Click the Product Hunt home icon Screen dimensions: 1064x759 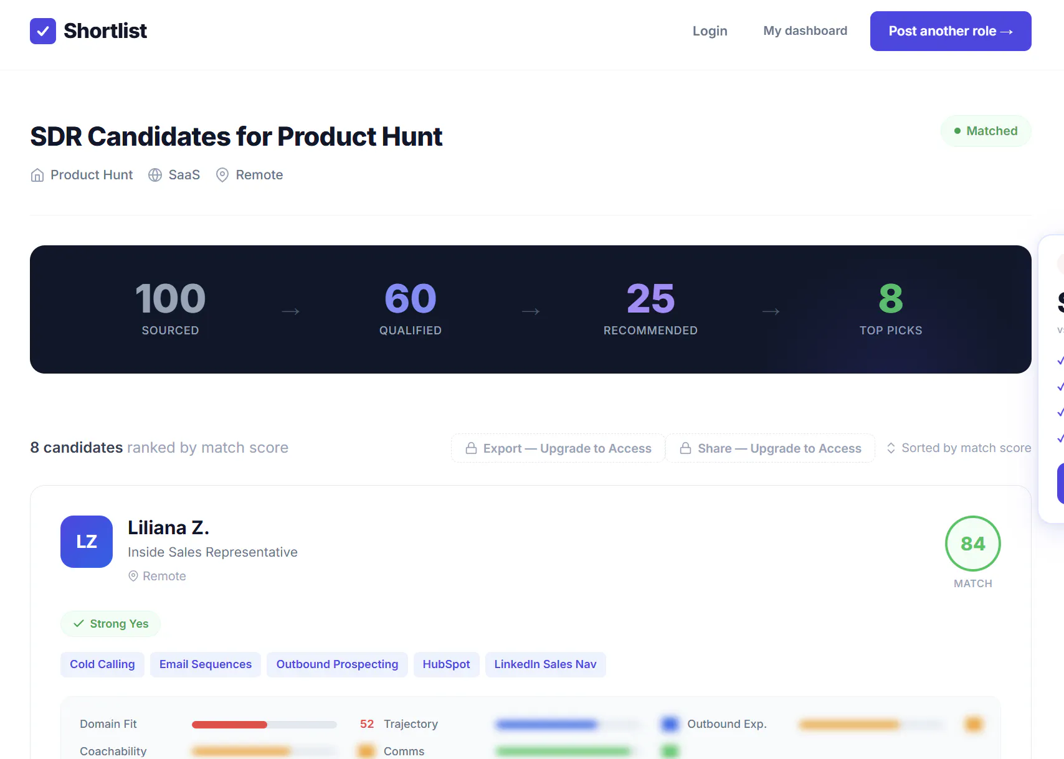37,175
